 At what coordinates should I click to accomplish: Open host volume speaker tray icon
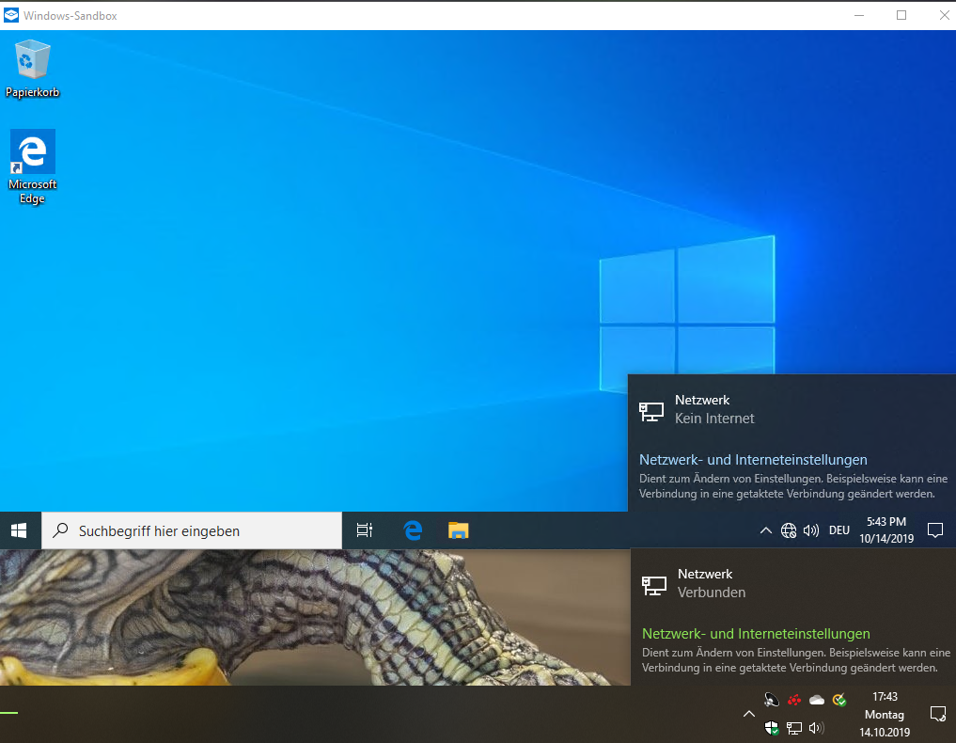click(x=816, y=728)
